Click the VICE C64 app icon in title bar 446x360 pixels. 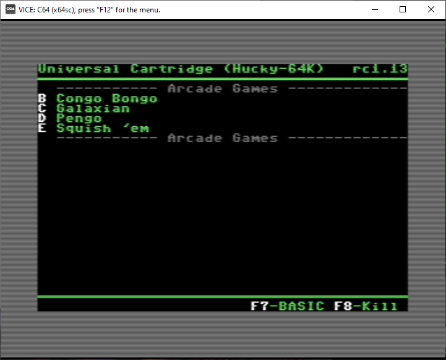(11, 9)
